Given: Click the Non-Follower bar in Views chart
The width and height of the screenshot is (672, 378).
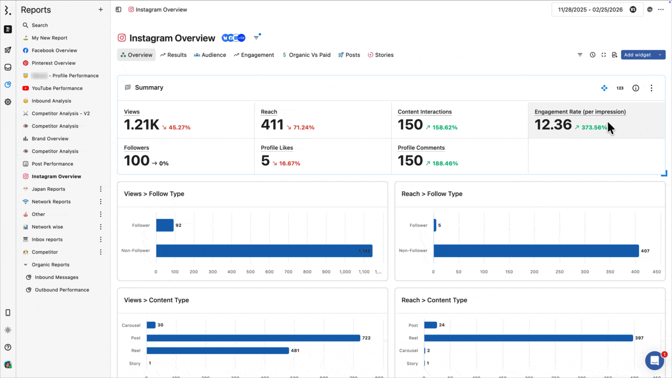Looking at the screenshot, I should pos(264,251).
